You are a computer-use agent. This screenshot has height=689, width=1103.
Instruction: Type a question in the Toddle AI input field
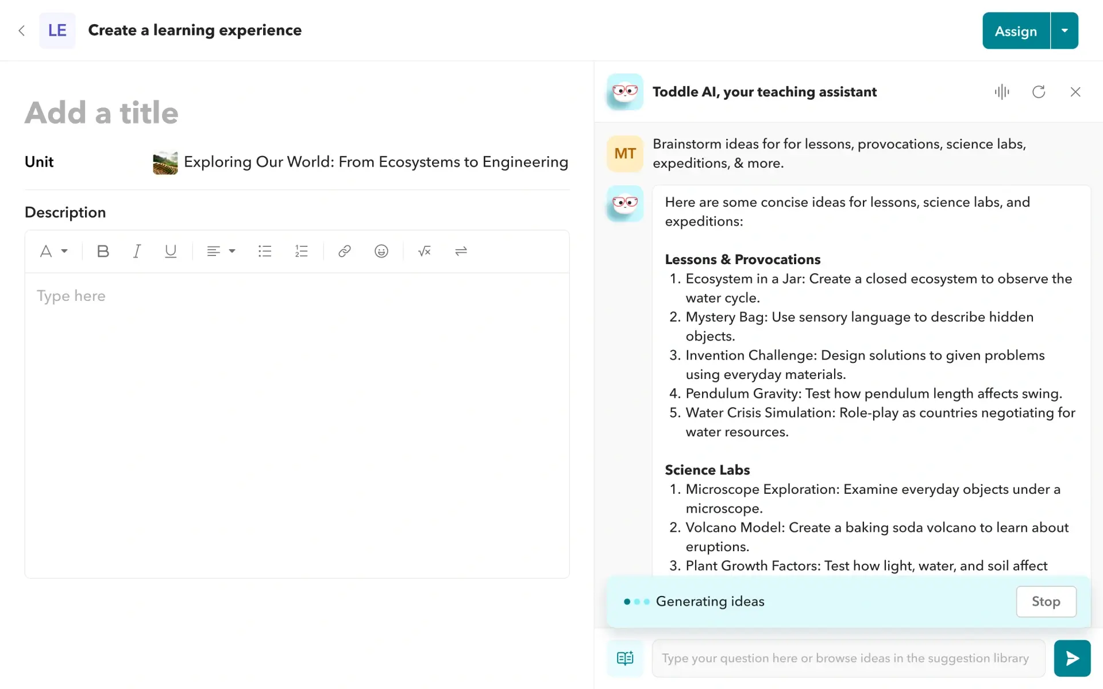(844, 658)
